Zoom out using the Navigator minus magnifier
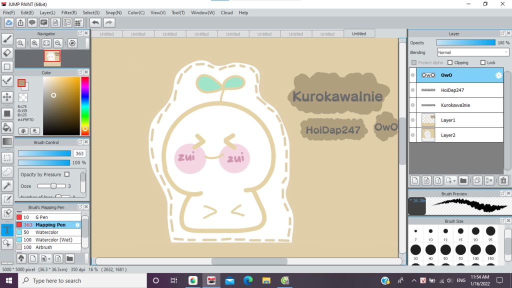 coord(58,43)
